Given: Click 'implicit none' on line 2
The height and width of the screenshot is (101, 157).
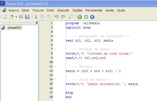Looking at the screenshot, I should (x=78, y=27).
